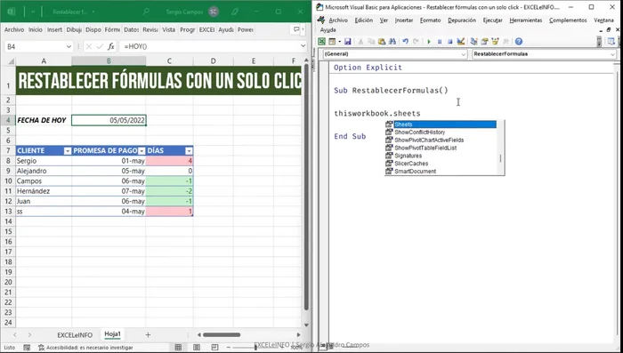Open the (General) object dropdown
The image size is (623, 353).
click(464, 54)
